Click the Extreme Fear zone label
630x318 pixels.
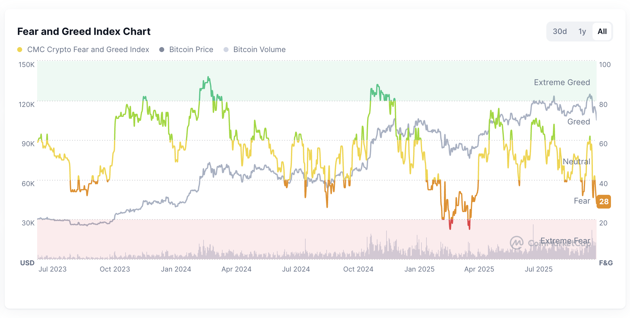[565, 241]
